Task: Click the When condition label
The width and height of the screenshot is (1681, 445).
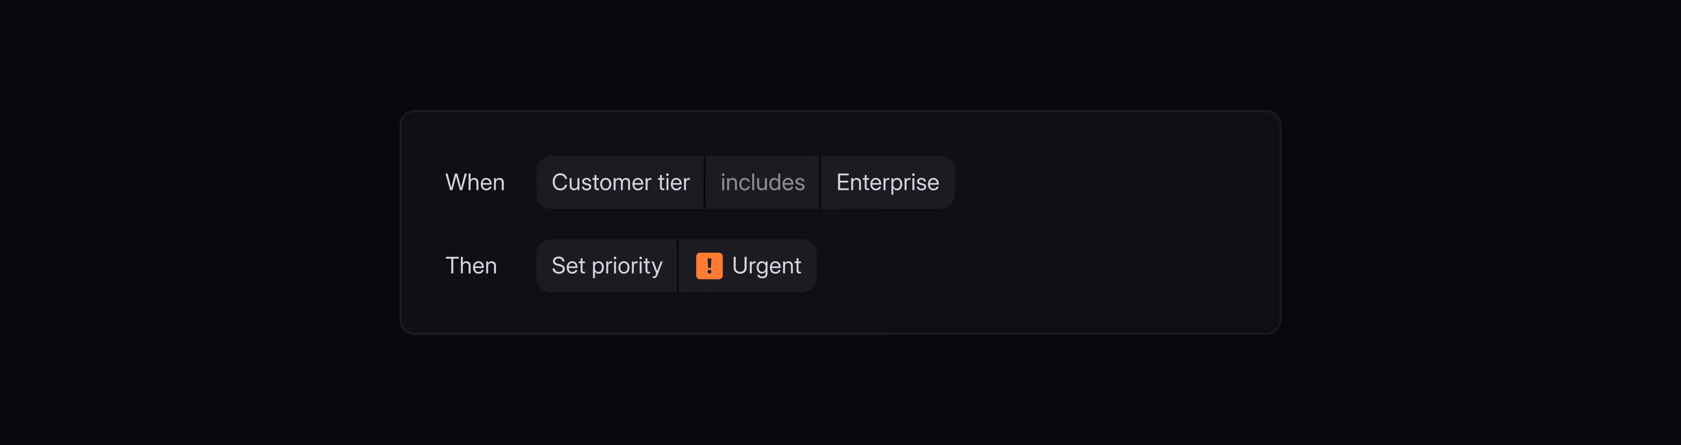Action: [475, 183]
